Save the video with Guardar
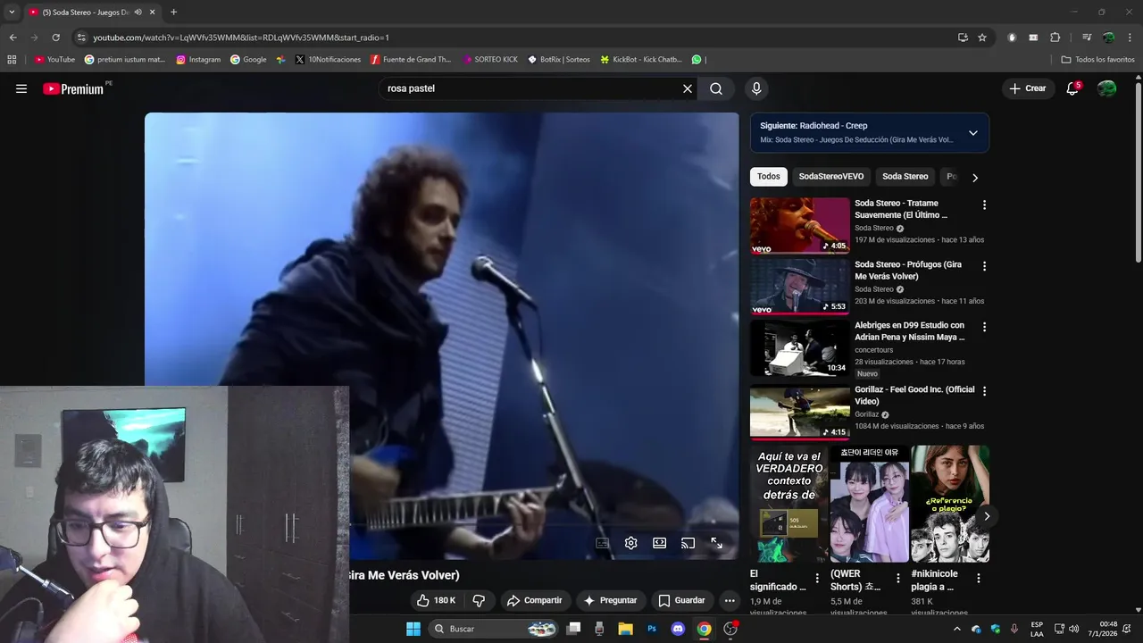This screenshot has width=1143, height=643. click(681, 601)
